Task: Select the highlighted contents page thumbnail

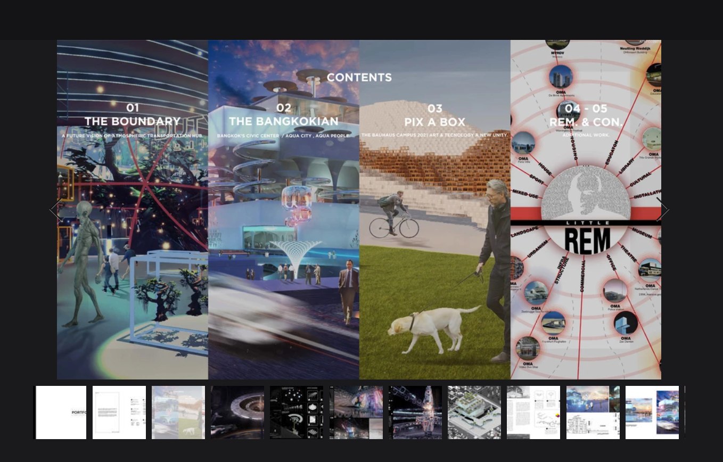Action: point(178,412)
